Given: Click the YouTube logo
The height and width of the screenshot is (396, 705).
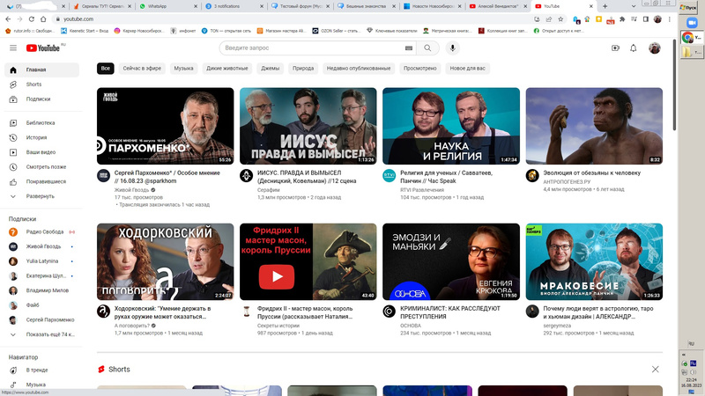Looking at the screenshot, I should tap(42, 48).
